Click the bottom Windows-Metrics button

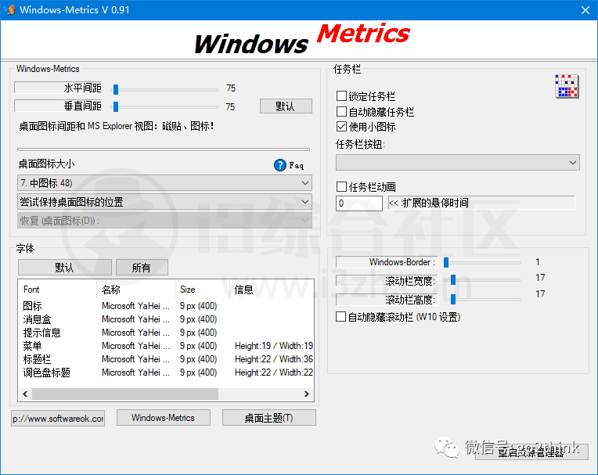coord(164,417)
